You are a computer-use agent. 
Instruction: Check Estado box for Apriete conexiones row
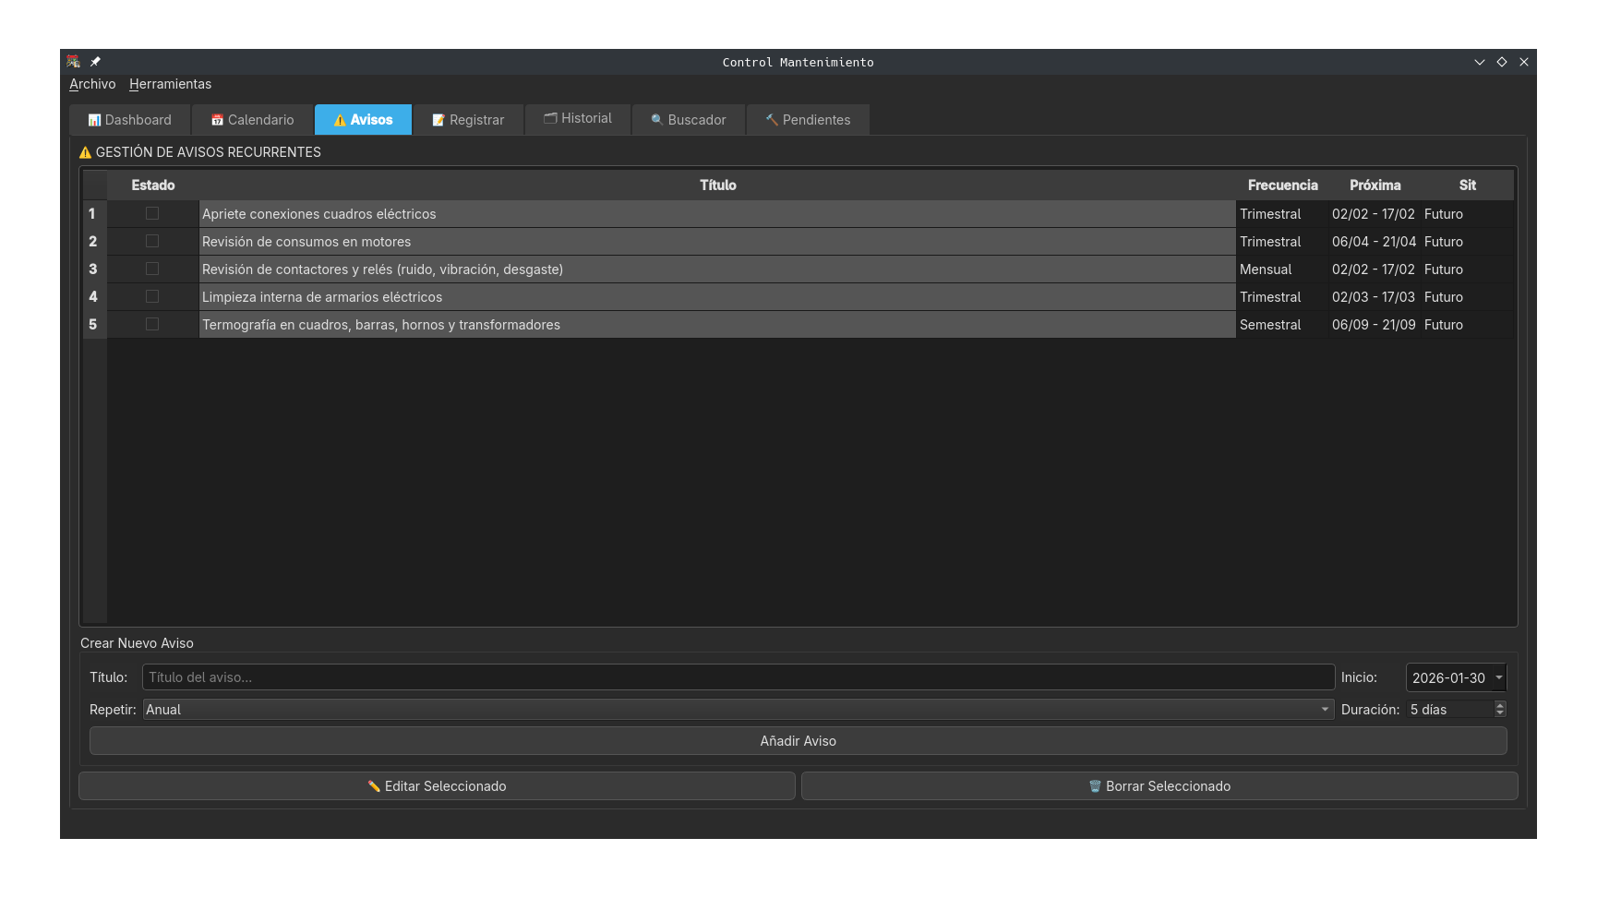pos(152,213)
